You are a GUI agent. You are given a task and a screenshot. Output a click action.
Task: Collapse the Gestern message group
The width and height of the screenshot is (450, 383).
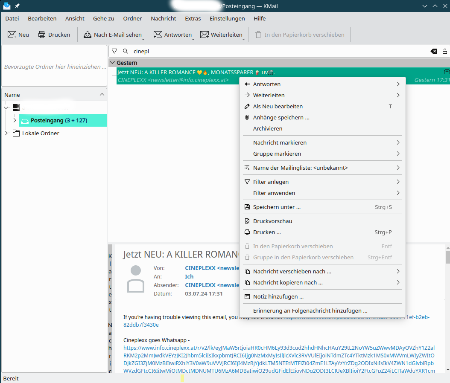pyautogui.click(x=112, y=63)
